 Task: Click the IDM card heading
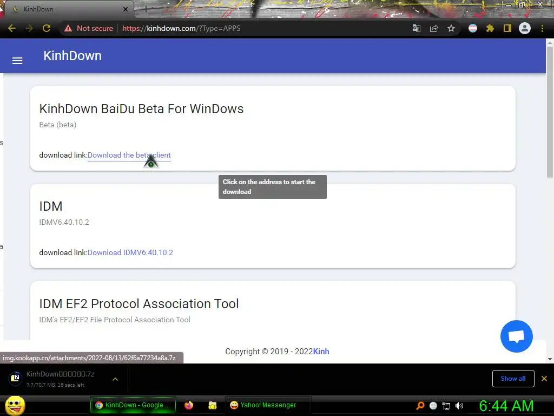click(50, 206)
